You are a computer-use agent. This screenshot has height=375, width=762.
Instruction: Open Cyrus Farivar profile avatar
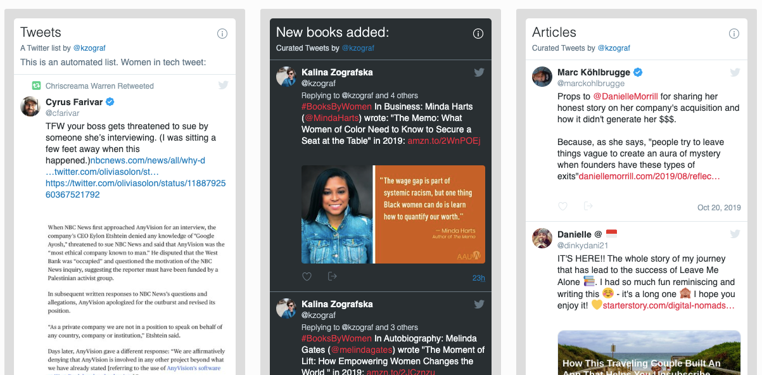tap(30, 106)
